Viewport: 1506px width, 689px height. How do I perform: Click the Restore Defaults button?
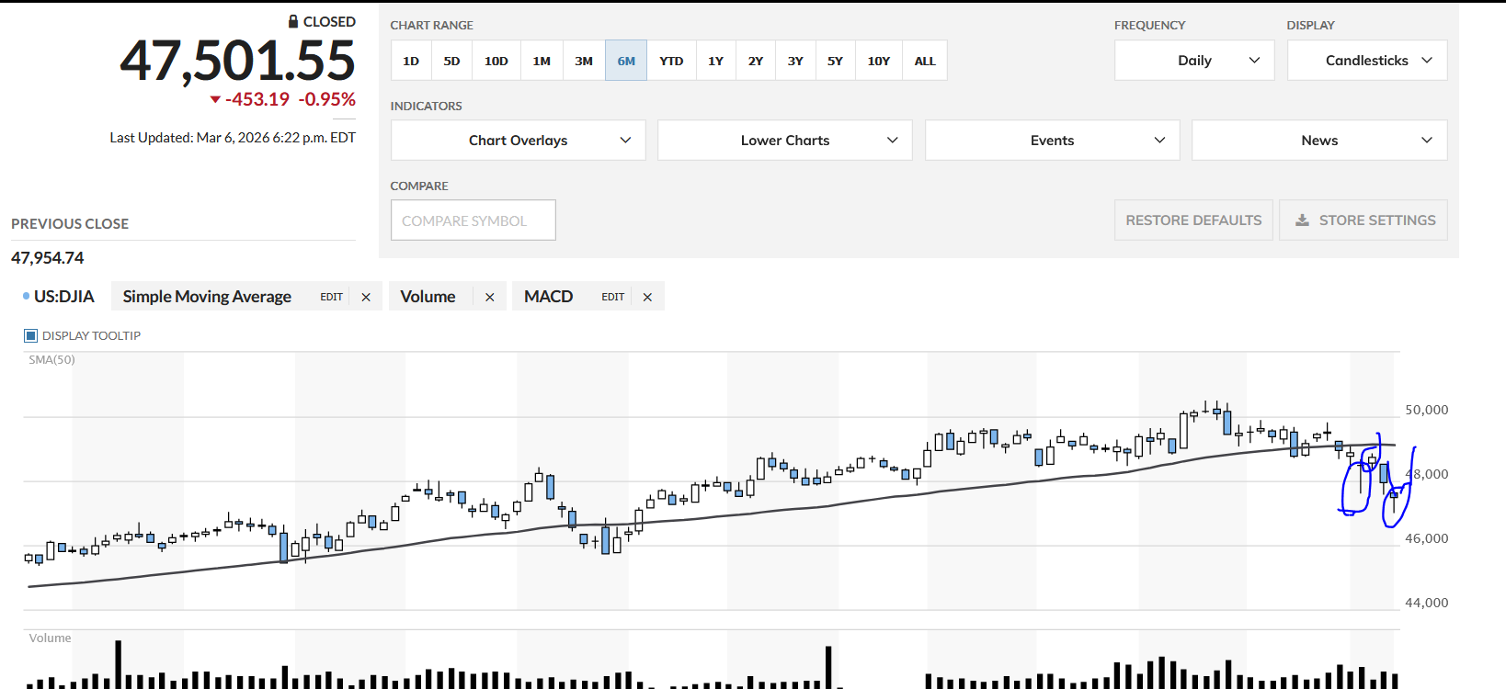pyautogui.click(x=1193, y=220)
